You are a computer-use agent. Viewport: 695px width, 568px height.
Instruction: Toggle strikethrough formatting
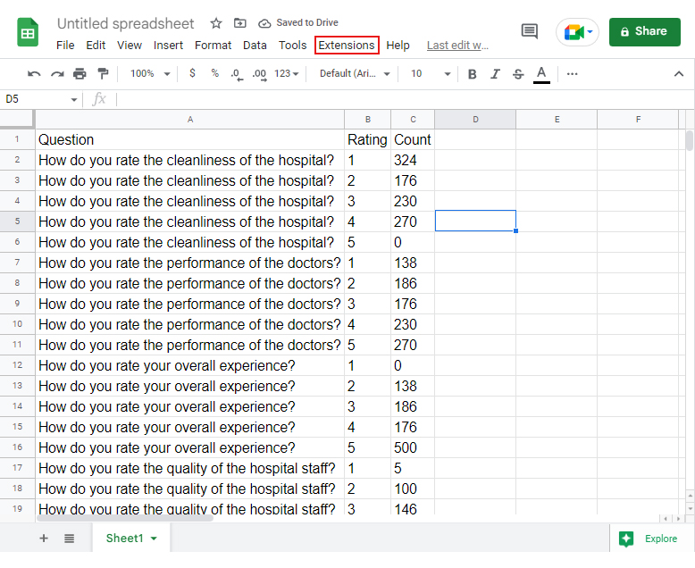tap(518, 74)
